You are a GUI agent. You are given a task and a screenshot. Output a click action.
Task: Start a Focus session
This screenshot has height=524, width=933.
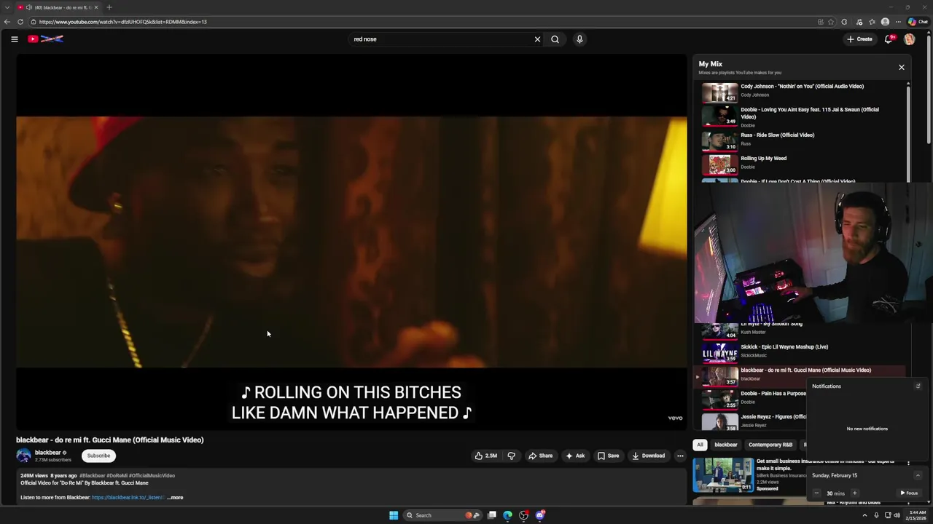pos(909,493)
